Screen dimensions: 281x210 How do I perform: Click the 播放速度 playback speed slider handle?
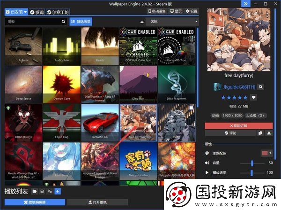[x=251, y=173]
